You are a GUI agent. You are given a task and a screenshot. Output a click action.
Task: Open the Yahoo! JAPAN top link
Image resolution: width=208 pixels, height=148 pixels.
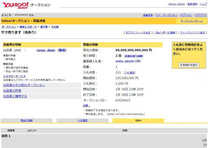click(x=176, y=4)
